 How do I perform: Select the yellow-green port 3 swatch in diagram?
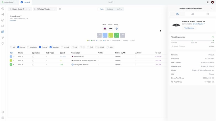(111, 35)
